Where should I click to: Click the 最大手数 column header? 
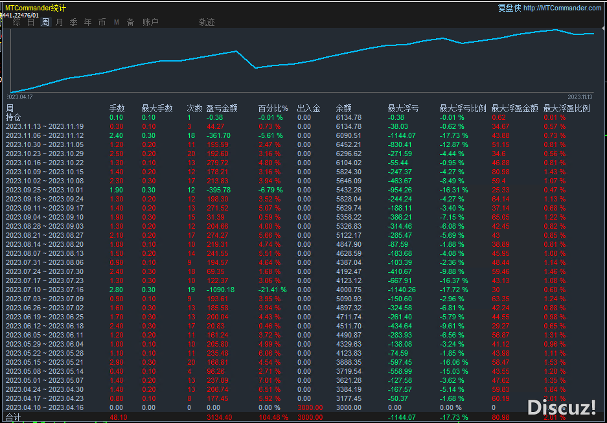[157, 108]
